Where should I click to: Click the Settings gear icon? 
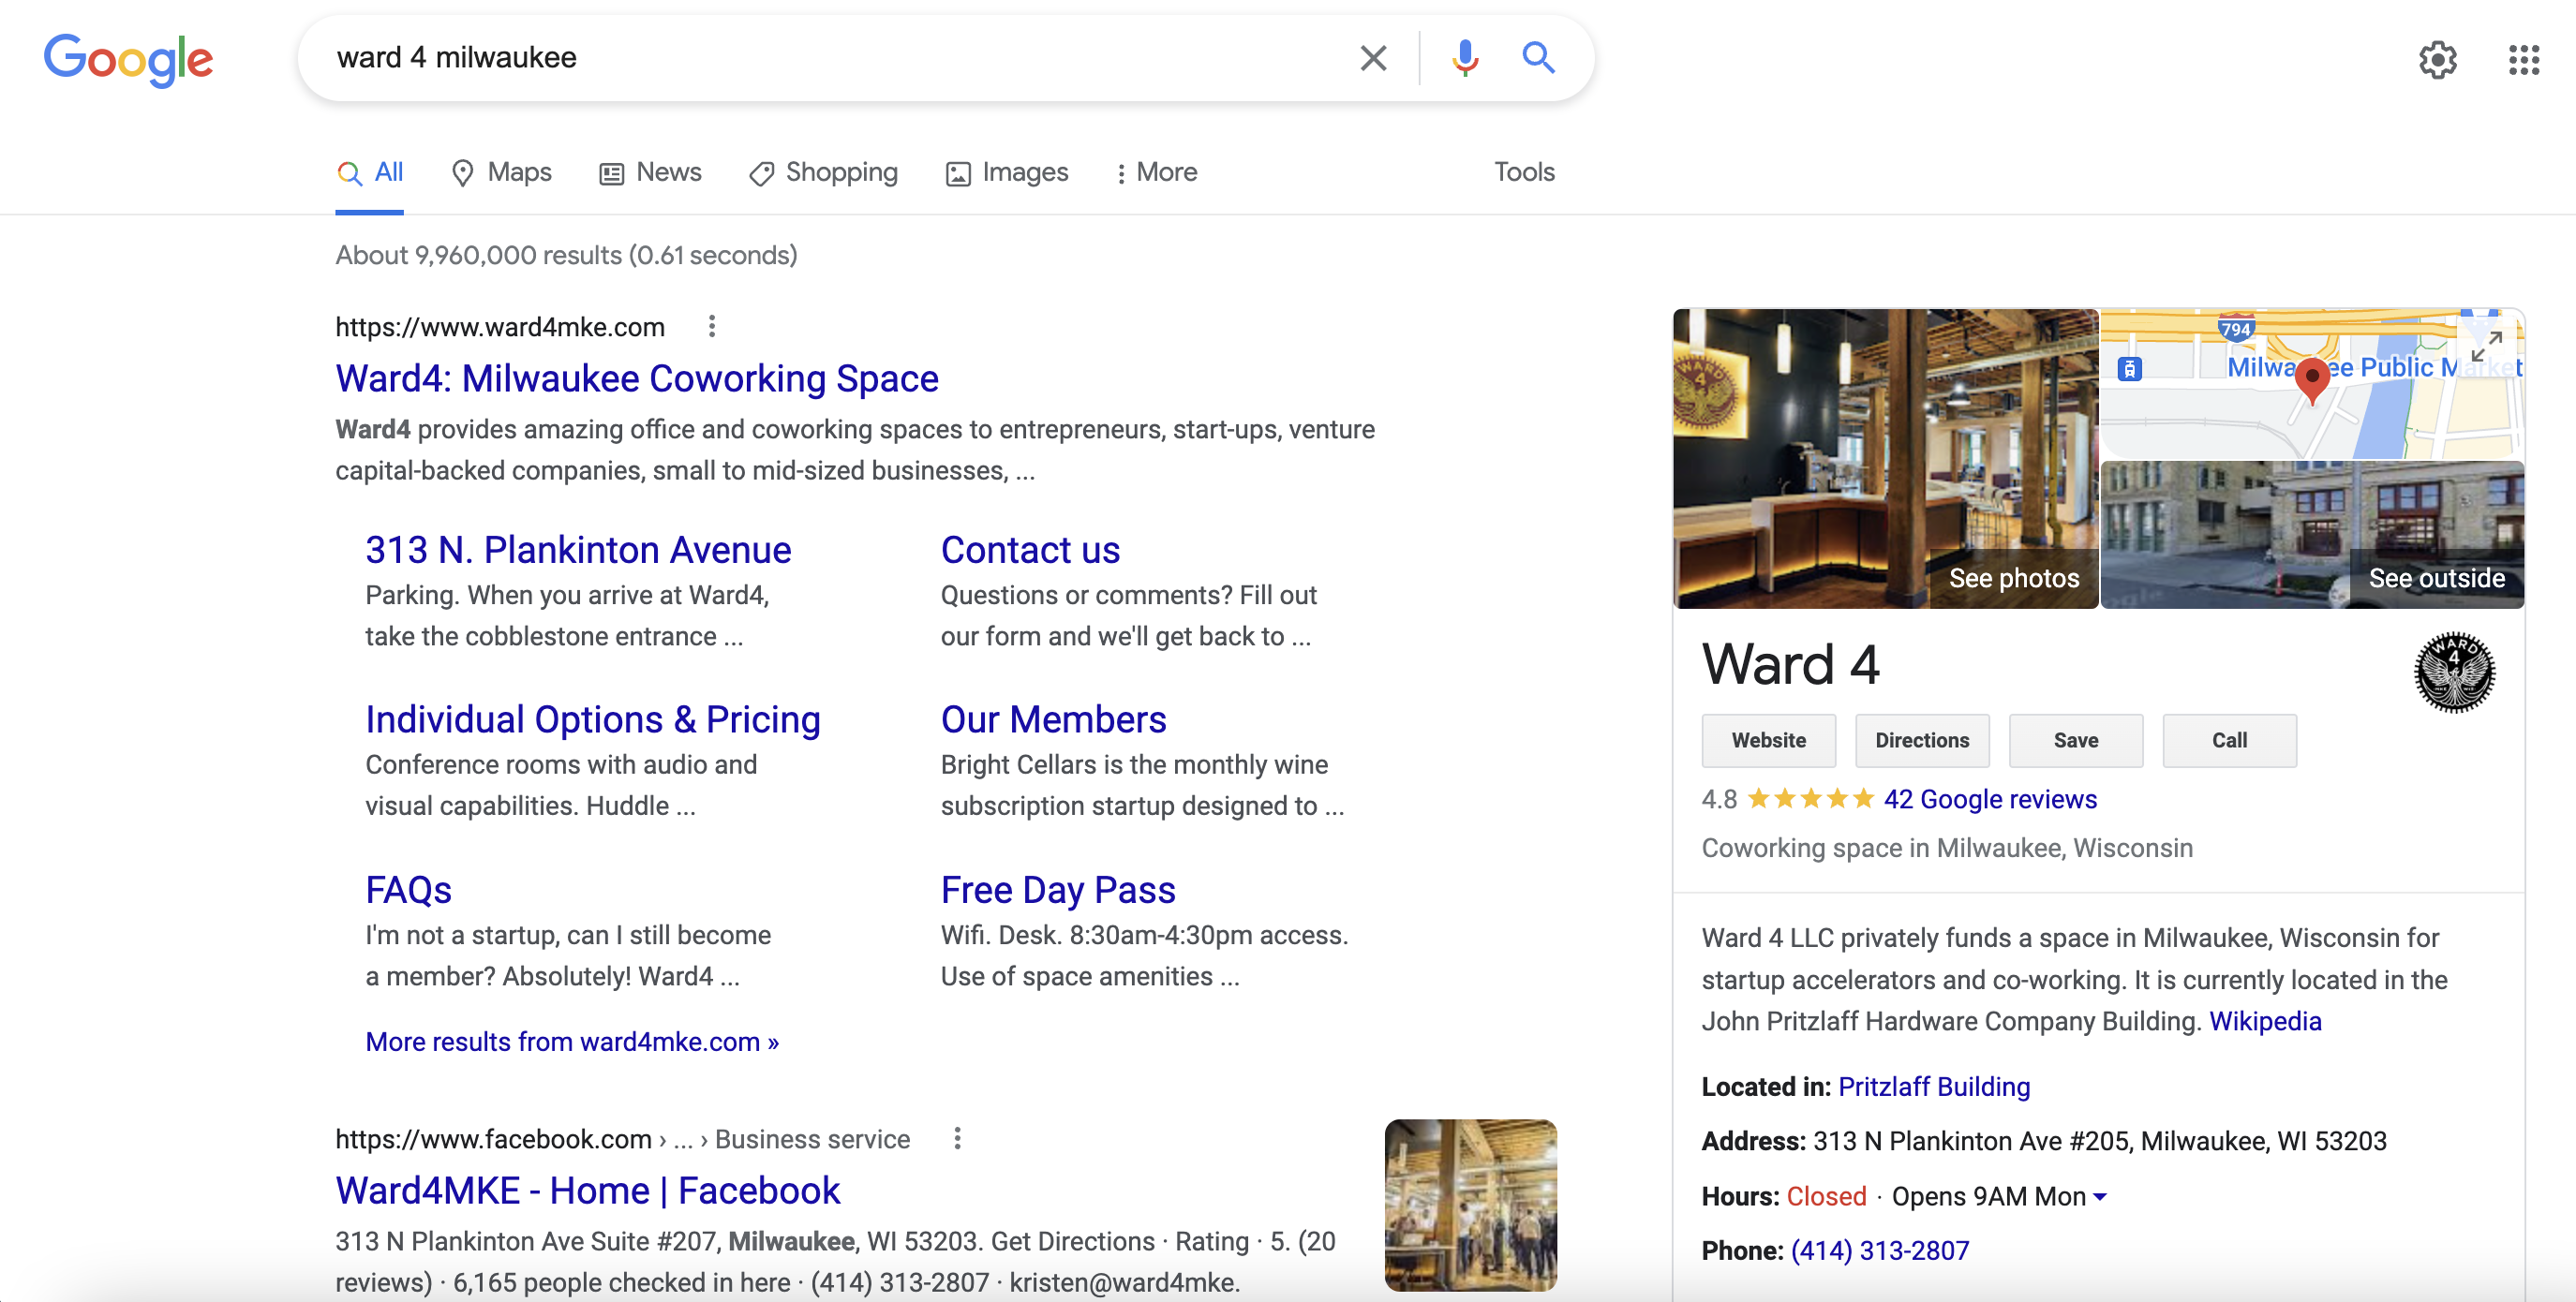[x=2436, y=55]
